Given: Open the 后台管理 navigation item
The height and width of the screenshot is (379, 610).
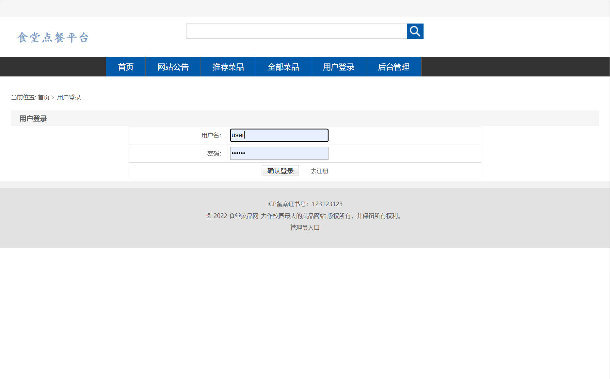Looking at the screenshot, I should click(394, 67).
